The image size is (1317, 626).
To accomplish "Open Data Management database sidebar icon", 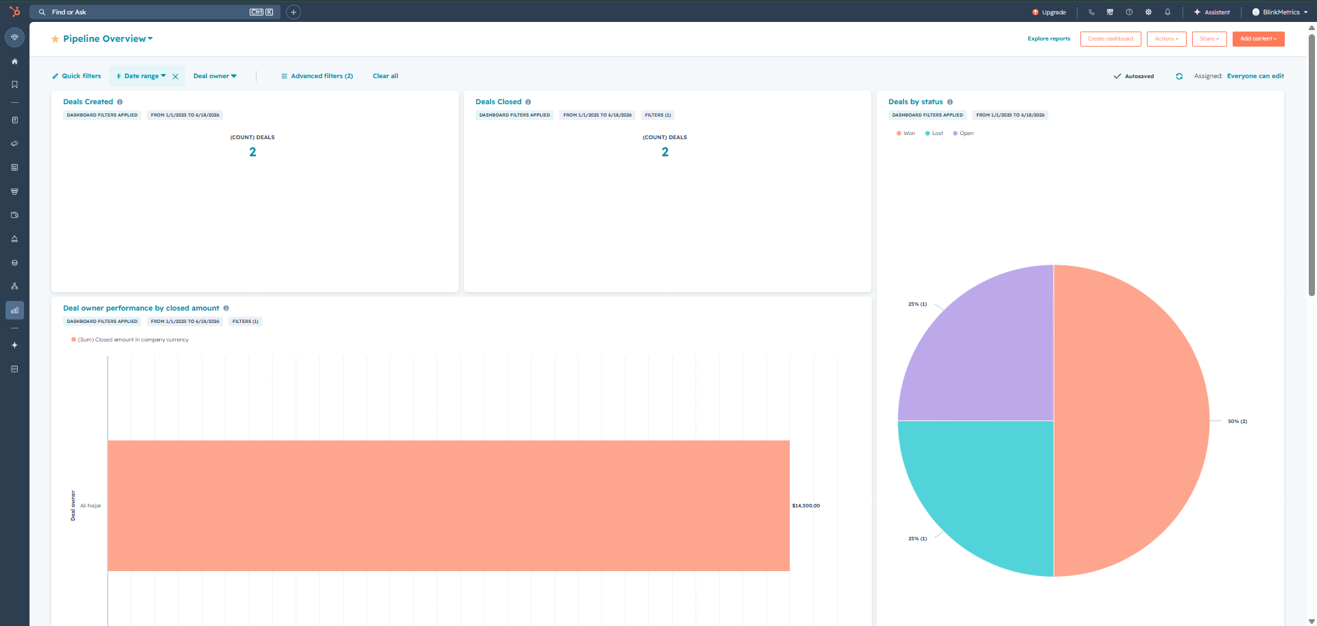I will point(14,263).
